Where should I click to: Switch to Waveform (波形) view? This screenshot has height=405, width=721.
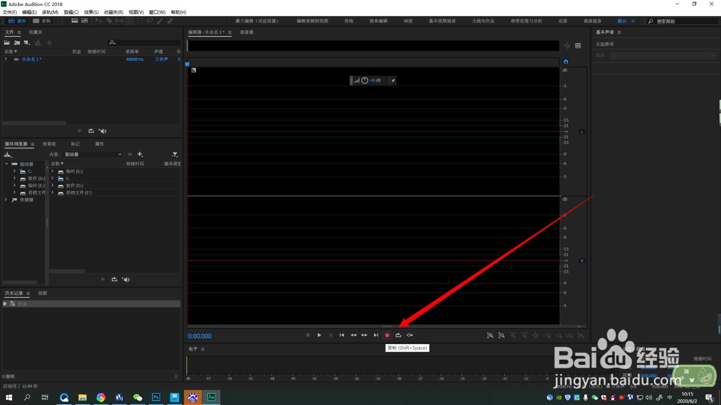point(17,21)
